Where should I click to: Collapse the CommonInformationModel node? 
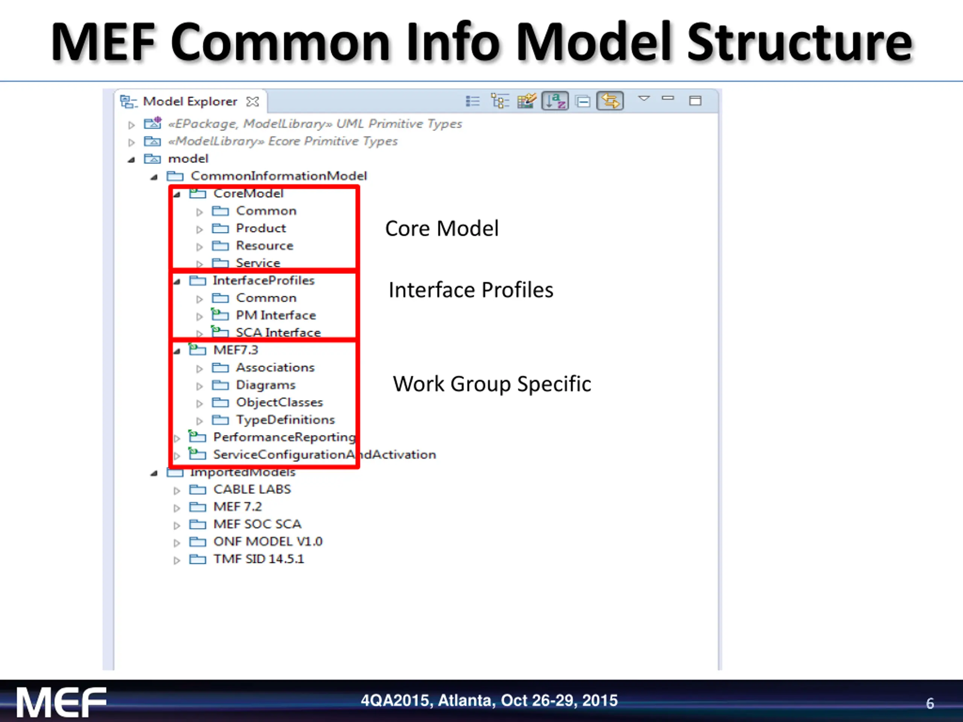pyautogui.click(x=154, y=177)
